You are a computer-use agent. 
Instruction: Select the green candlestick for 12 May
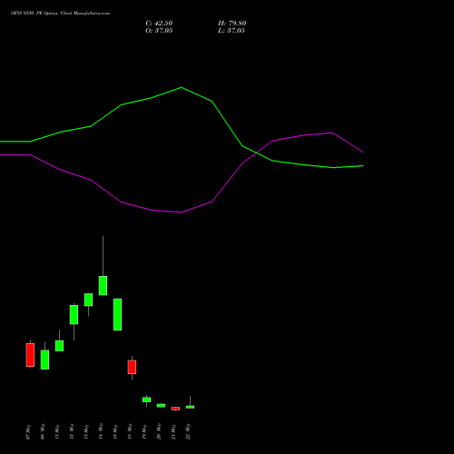pyautogui.click(x=74, y=315)
